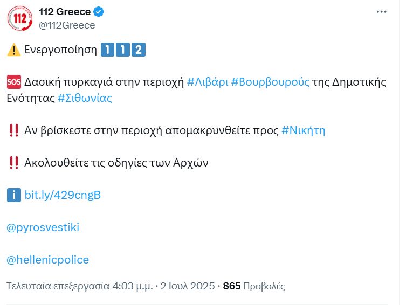Click the double exclamation before Ακολουθείτε
Image resolution: width=413 pixels, height=305 pixels.
(x=13, y=163)
